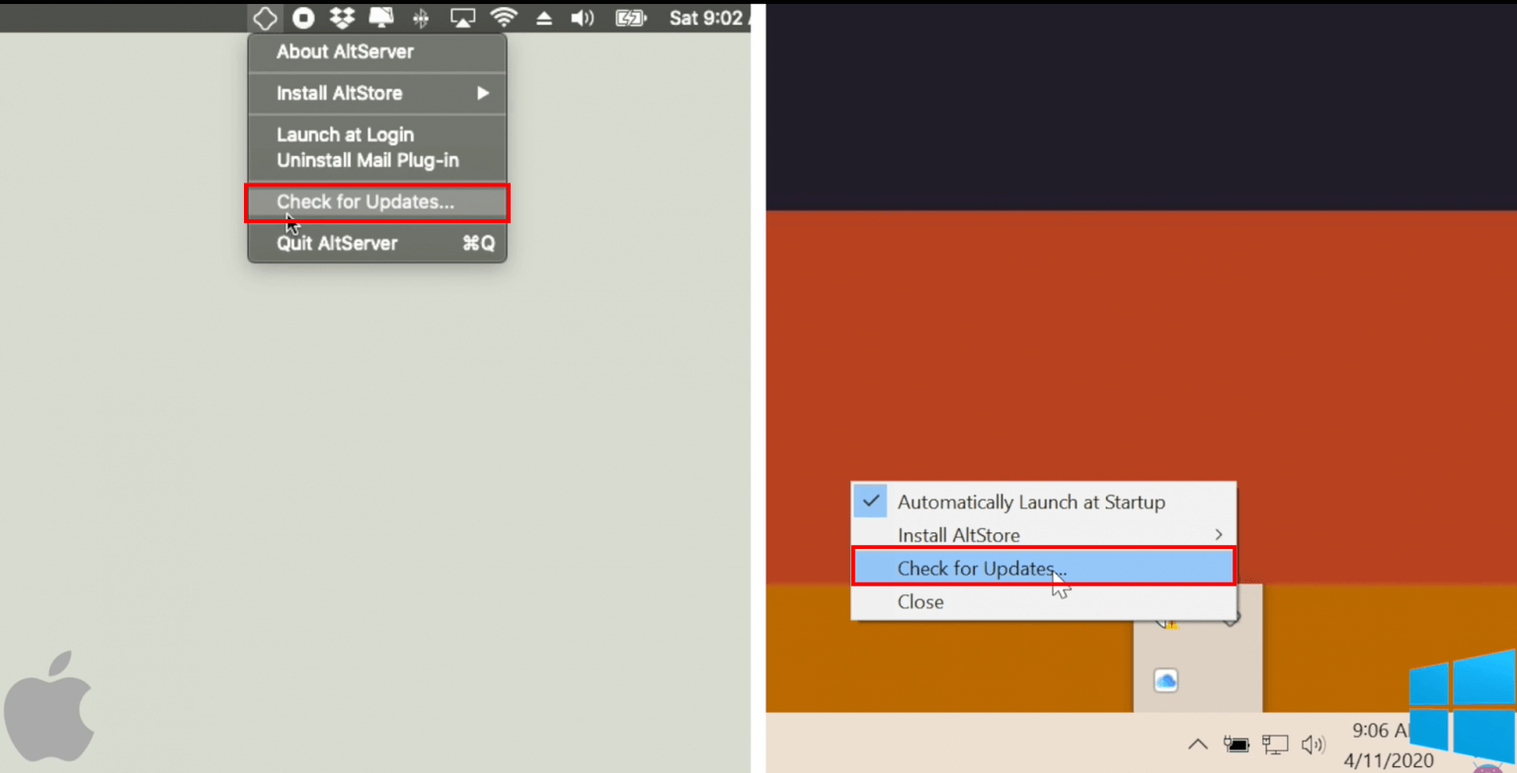This screenshot has width=1517, height=773.
Task: Expand the Install AltStore submenu on Mac
Action: [341, 93]
